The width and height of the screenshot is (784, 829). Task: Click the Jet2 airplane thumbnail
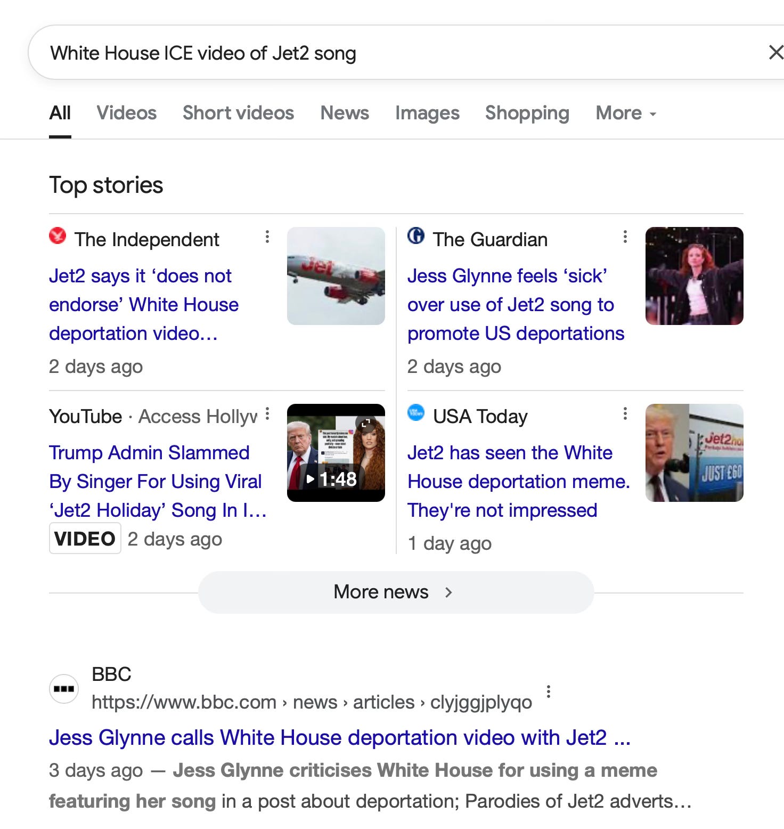click(336, 276)
